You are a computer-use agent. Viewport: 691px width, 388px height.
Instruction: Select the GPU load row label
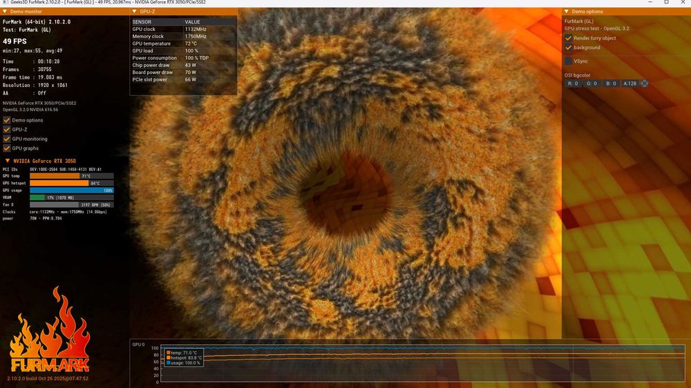pos(143,50)
